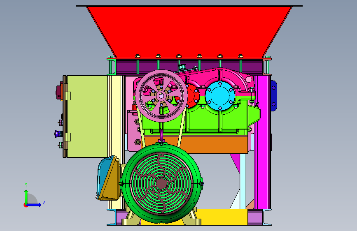The height and width of the screenshot is (231, 357).
Task: Click the "Y" axis label
Action: click(26, 185)
